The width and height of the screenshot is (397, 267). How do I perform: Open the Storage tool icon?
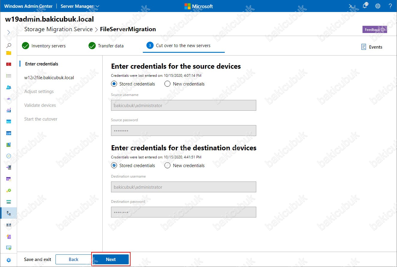(9, 202)
